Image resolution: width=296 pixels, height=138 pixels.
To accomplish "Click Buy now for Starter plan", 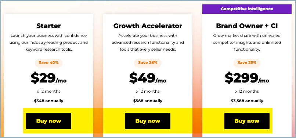I will coord(48,121).
